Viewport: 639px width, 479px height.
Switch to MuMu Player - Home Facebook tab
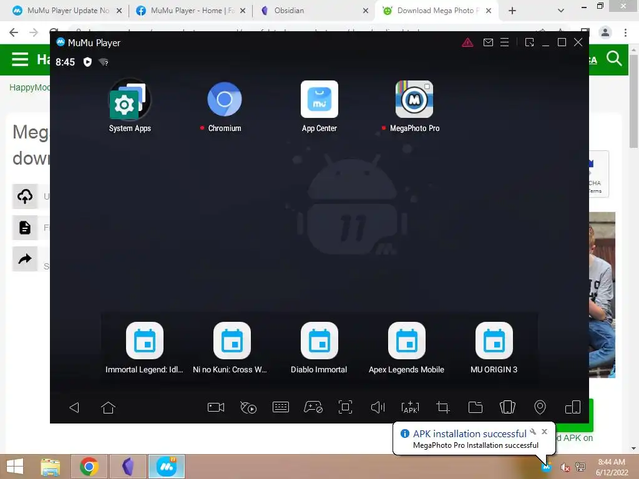191,11
